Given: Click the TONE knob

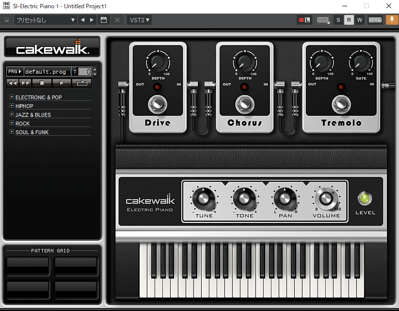Looking at the screenshot, I should [244, 199].
